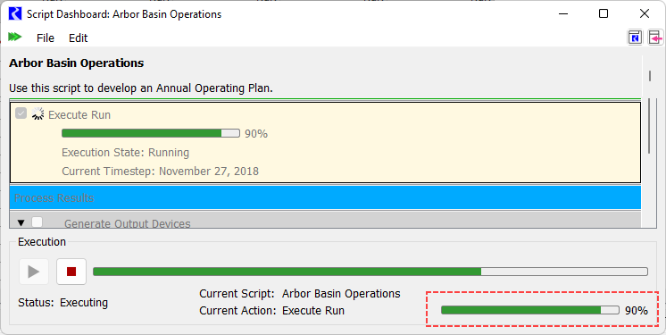Click the Generate Output Devices row label

click(128, 223)
